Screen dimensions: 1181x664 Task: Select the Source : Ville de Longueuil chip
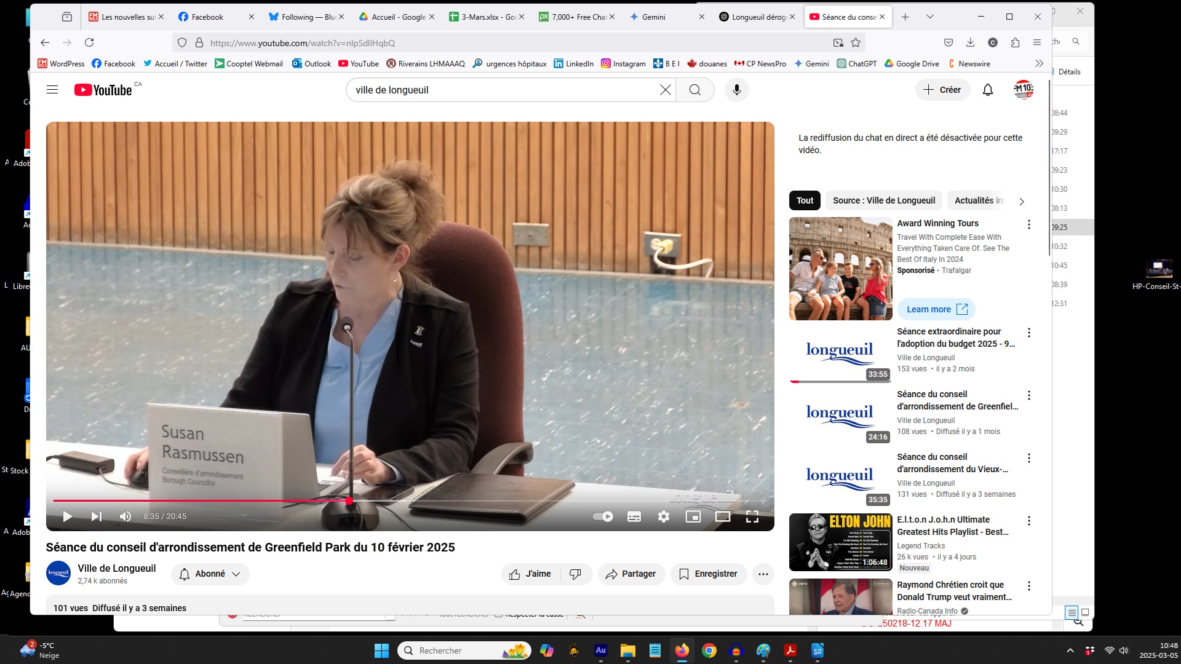pos(883,200)
